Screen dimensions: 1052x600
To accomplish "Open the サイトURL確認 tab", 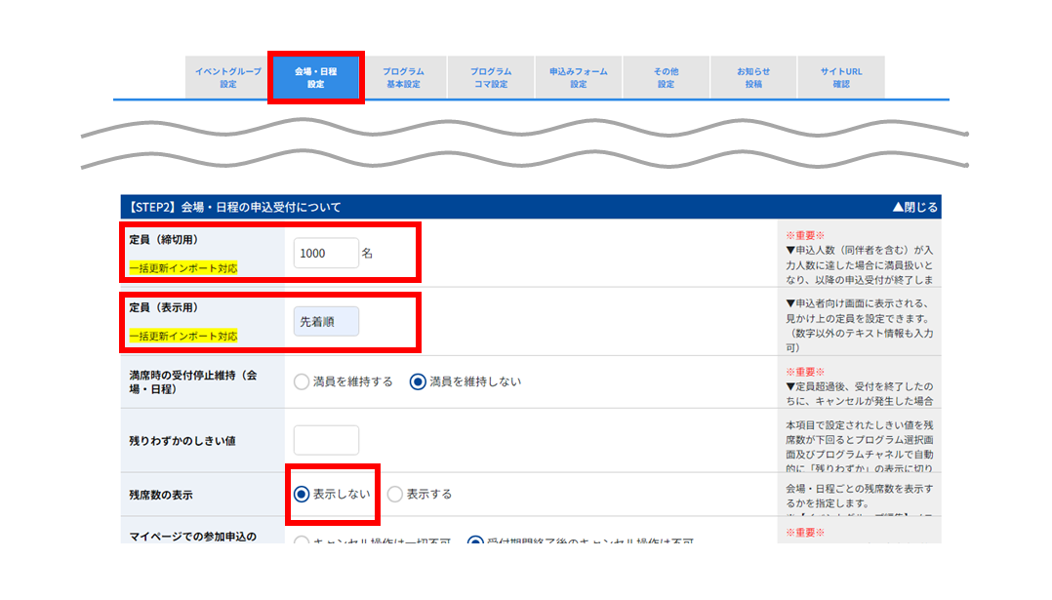I will pos(840,77).
